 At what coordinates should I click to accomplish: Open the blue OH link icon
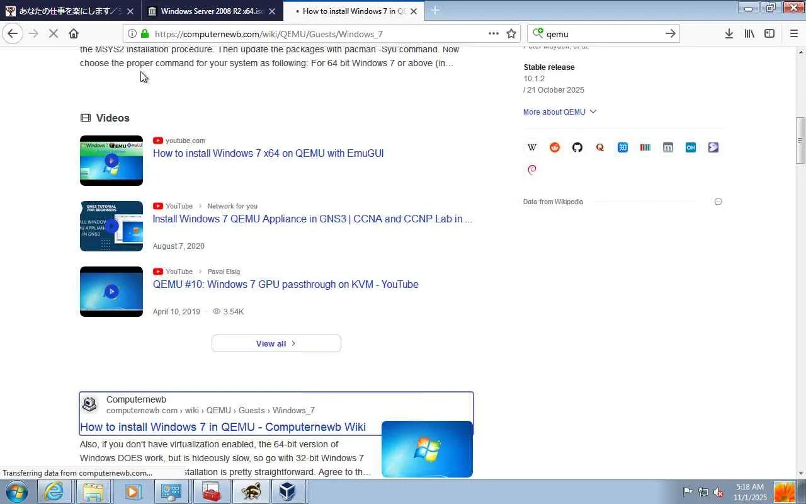(x=691, y=147)
